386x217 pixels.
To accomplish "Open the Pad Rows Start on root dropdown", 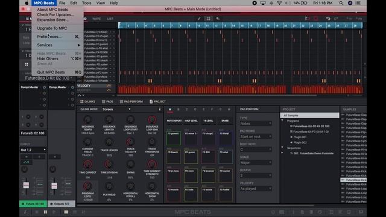I will point(256,137).
